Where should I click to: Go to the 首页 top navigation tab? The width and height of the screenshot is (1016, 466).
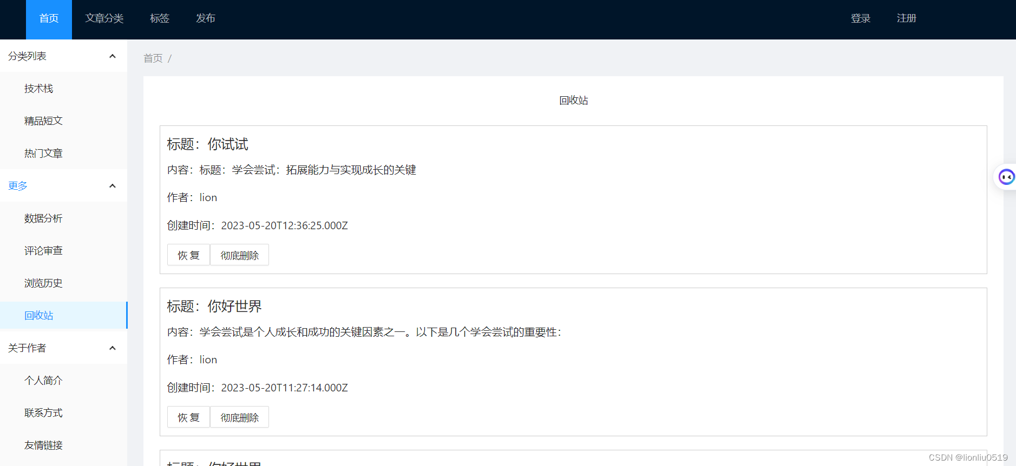pyautogui.click(x=49, y=18)
